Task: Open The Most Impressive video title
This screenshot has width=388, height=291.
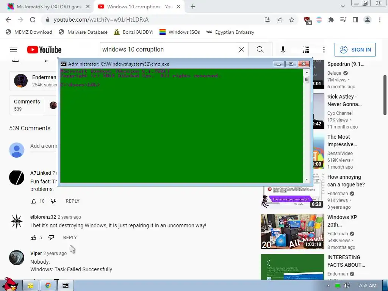Action: [x=342, y=141]
